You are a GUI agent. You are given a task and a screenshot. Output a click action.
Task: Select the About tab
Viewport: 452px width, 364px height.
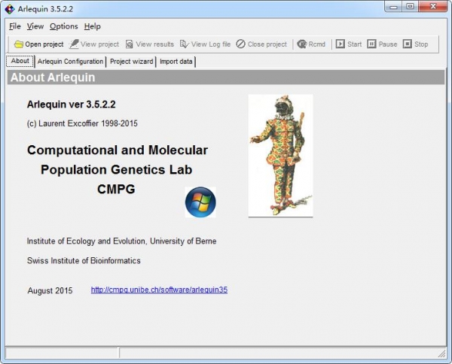pyautogui.click(x=20, y=61)
